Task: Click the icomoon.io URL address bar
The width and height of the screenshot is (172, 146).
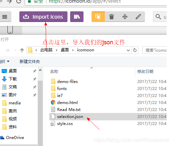Action: (96, 2)
